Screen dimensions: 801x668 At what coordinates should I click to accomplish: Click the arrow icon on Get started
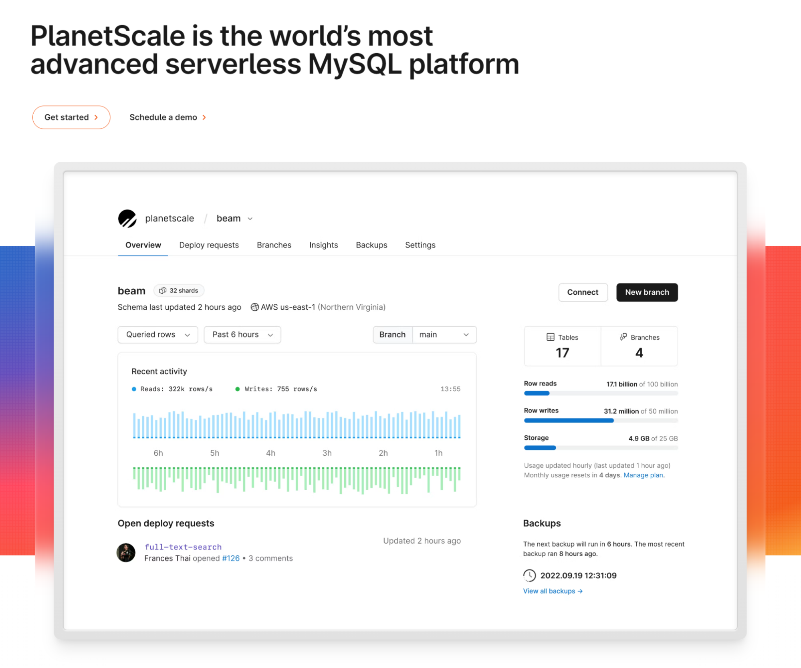click(96, 117)
